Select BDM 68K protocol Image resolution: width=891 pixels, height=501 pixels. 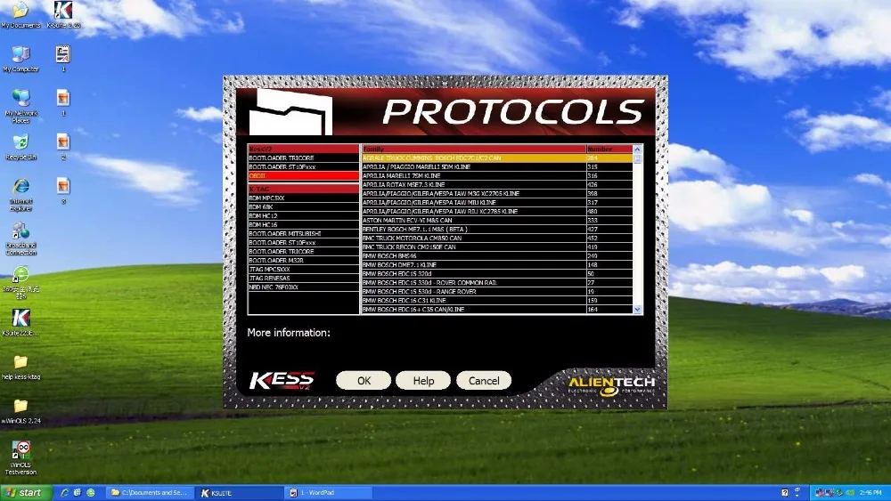304,207
